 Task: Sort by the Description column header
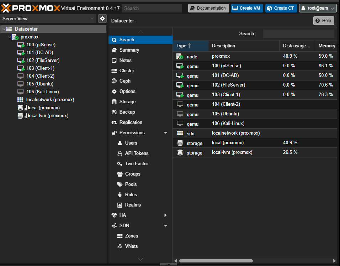pos(244,46)
